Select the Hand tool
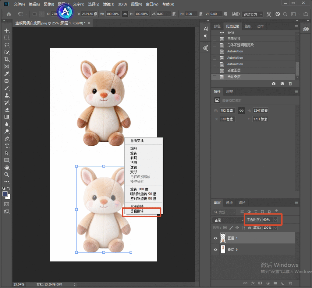The height and width of the screenshot is (288, 312). tap(7, 168)
